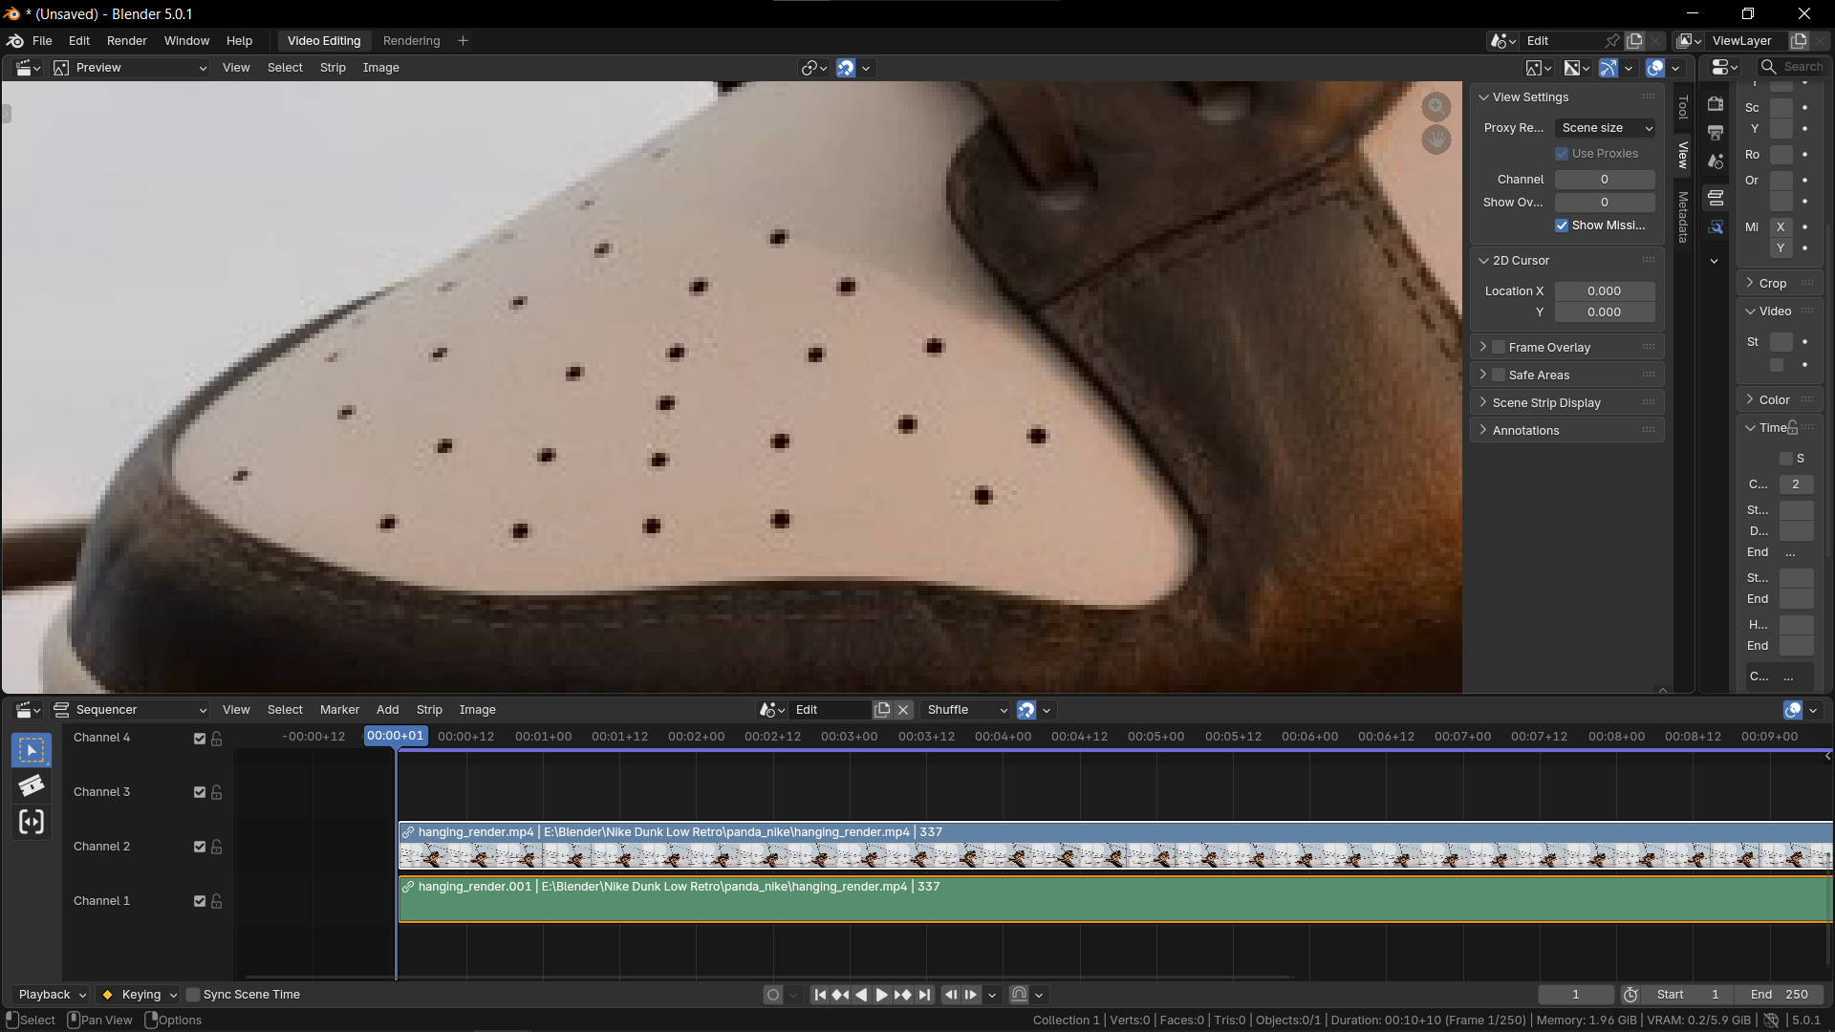Step forward one frame

971,995
